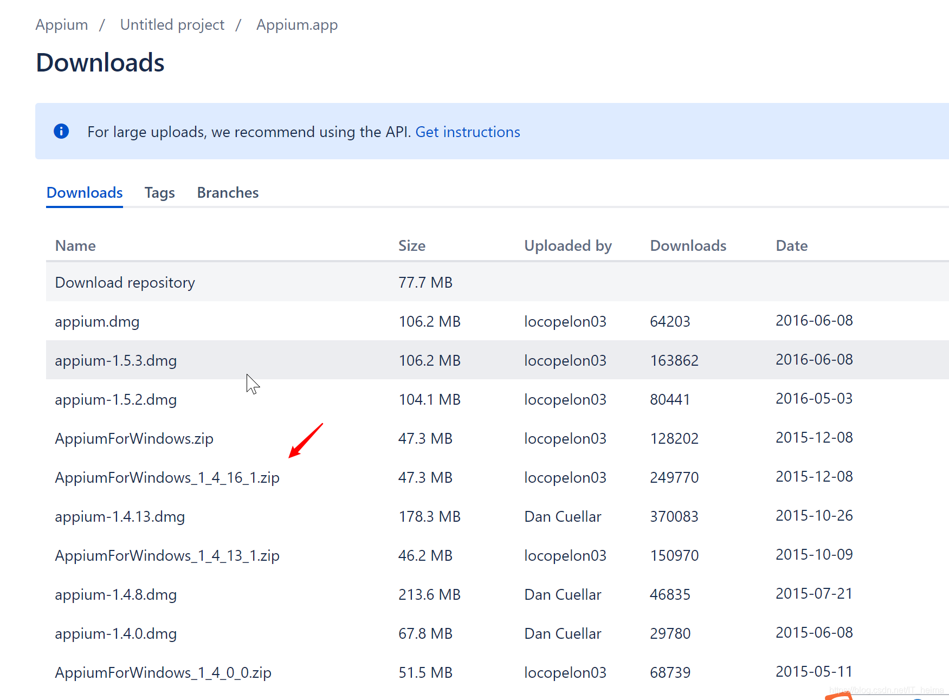The image size is (949, 700).
Task: Select download count 150970
Action: pyautogui.click(x=674, y=556)
